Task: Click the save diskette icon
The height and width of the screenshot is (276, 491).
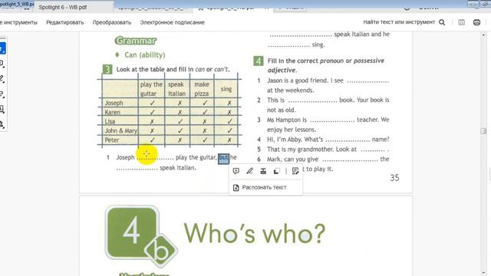Action: 462,22
